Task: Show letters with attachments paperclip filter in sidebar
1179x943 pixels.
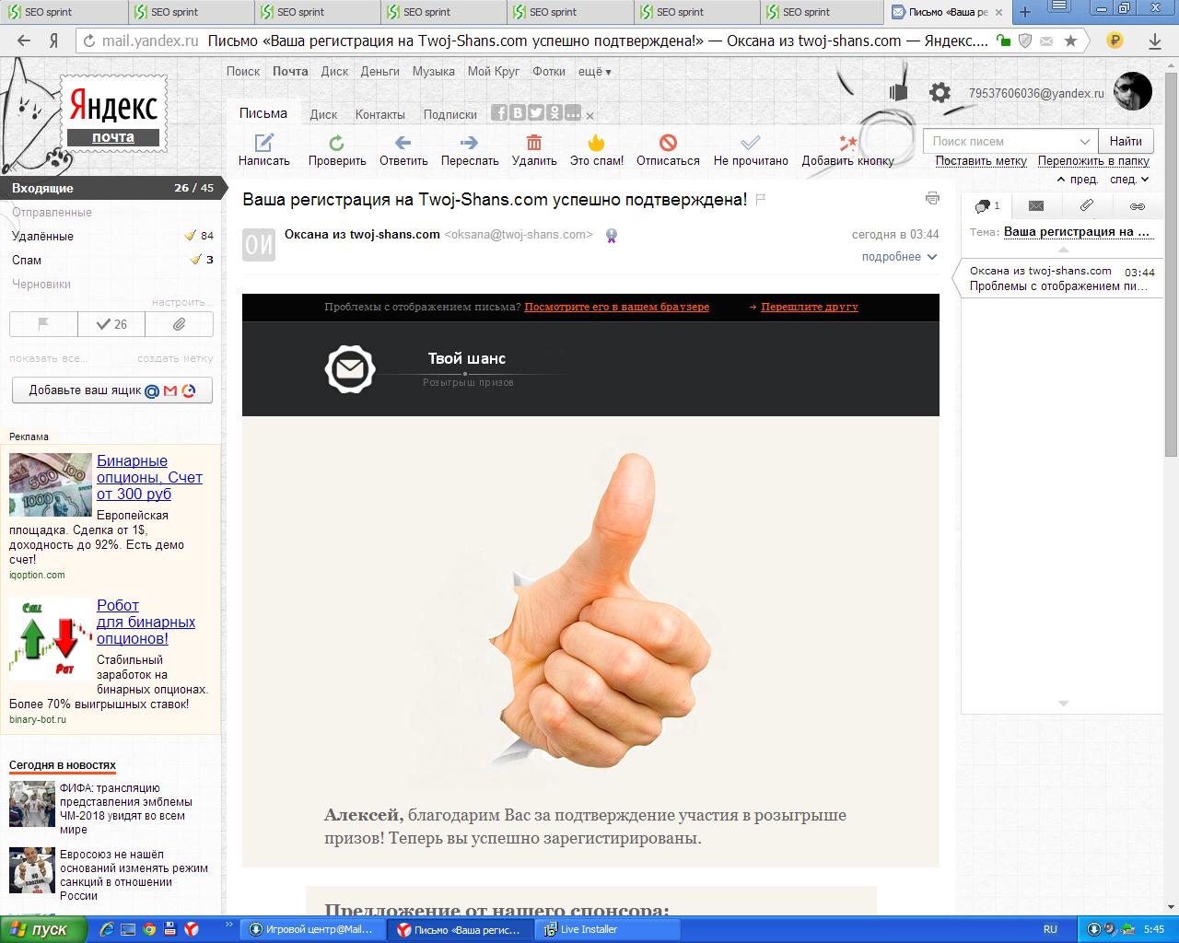Action: (x=179, y=324)
